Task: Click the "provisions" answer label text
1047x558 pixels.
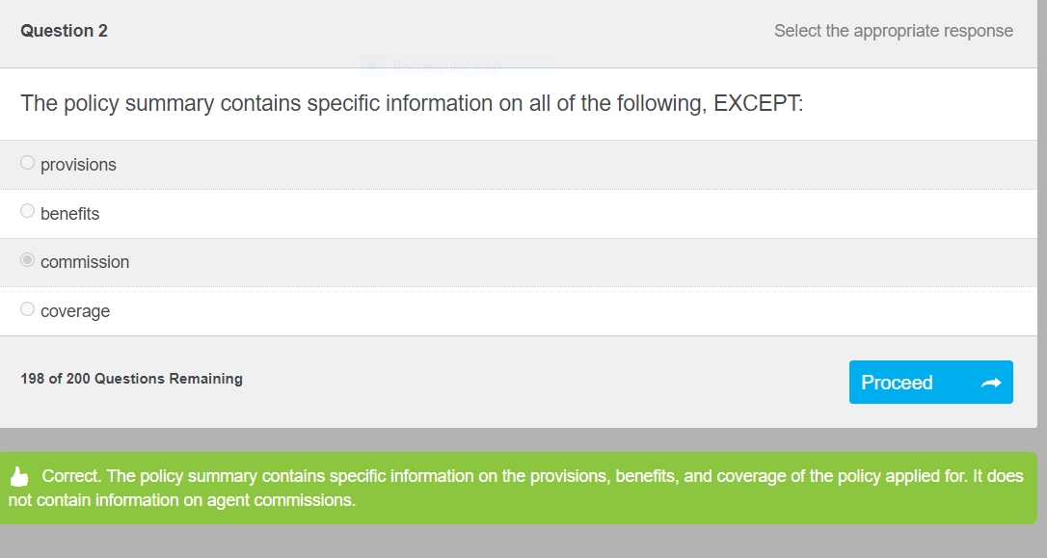Action: click(x=78, y=165)
